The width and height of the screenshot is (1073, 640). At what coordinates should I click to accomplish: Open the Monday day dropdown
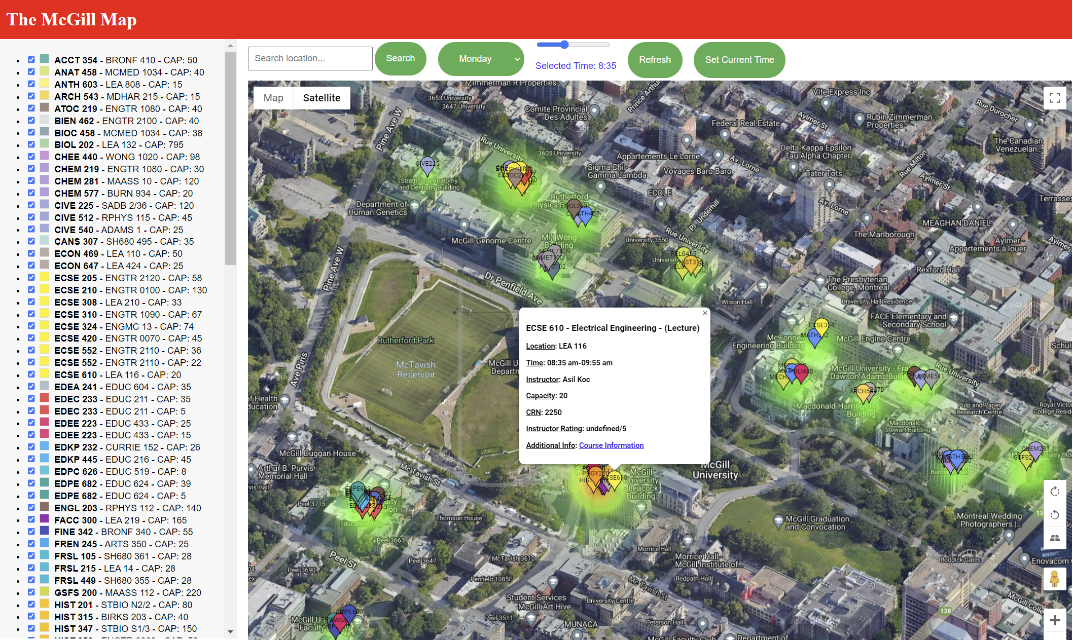click(481, 59)
